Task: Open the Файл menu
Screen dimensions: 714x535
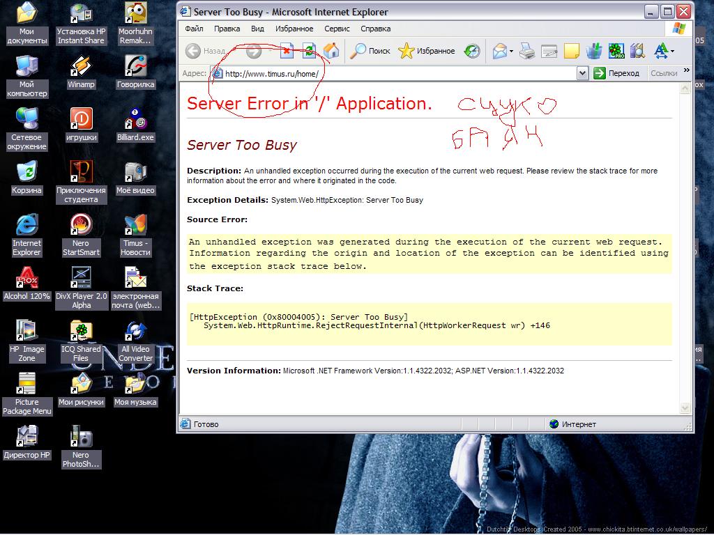Action: point(195,29)
